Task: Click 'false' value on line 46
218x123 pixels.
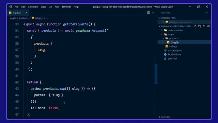Action: [x=53, y=108]
